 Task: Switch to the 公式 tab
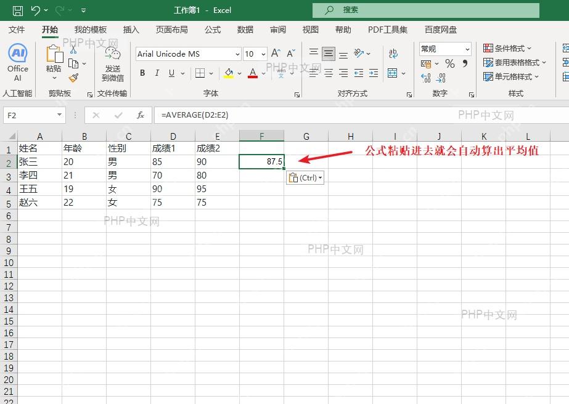(x=212, y=30)
